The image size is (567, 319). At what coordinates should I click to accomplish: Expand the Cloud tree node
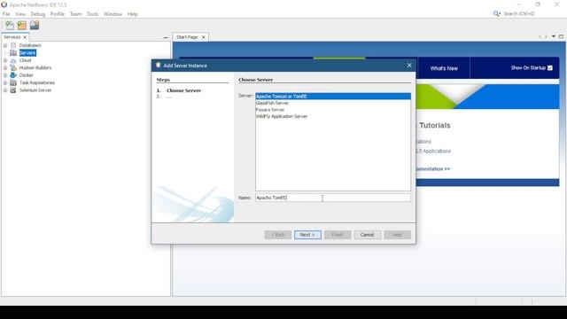click(x=5, y=60)
